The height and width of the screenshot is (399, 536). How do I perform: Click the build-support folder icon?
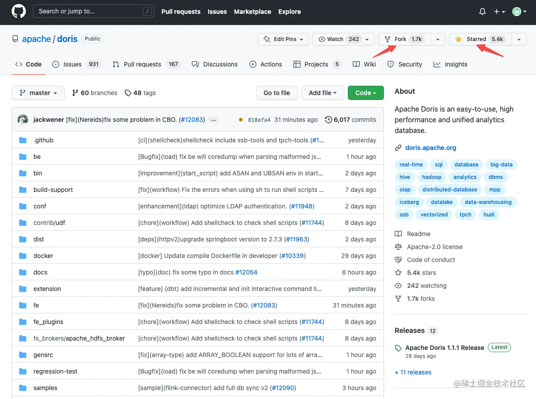[23, 190]
